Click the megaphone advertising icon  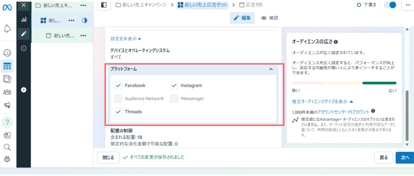pyautogui.click(x=7, y=105)
